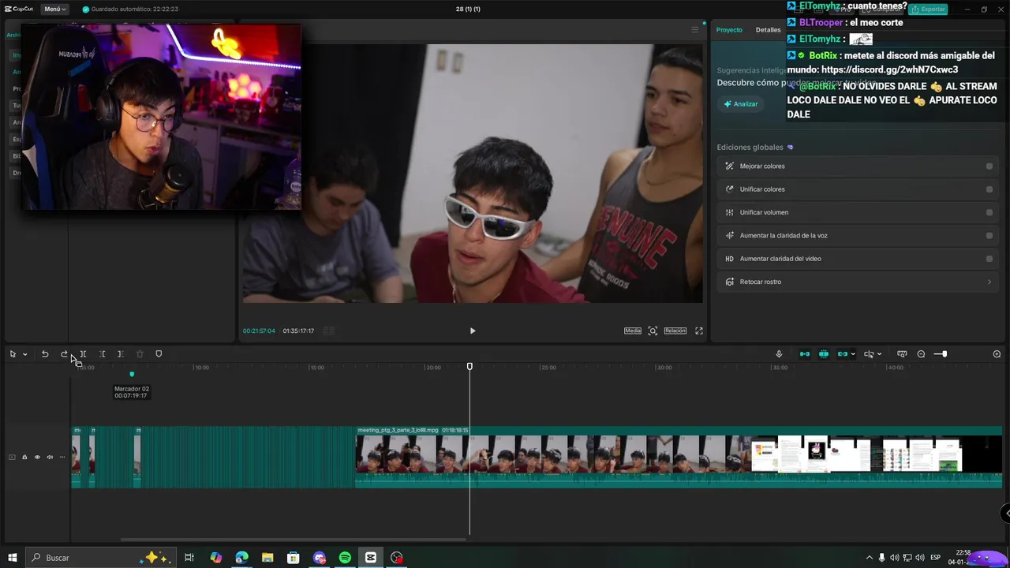Enable Aumentar la claridad de la voz

[x=989, y=236]
